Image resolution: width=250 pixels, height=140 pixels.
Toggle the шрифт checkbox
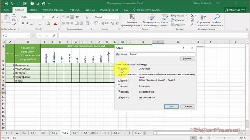pos(119,80)
